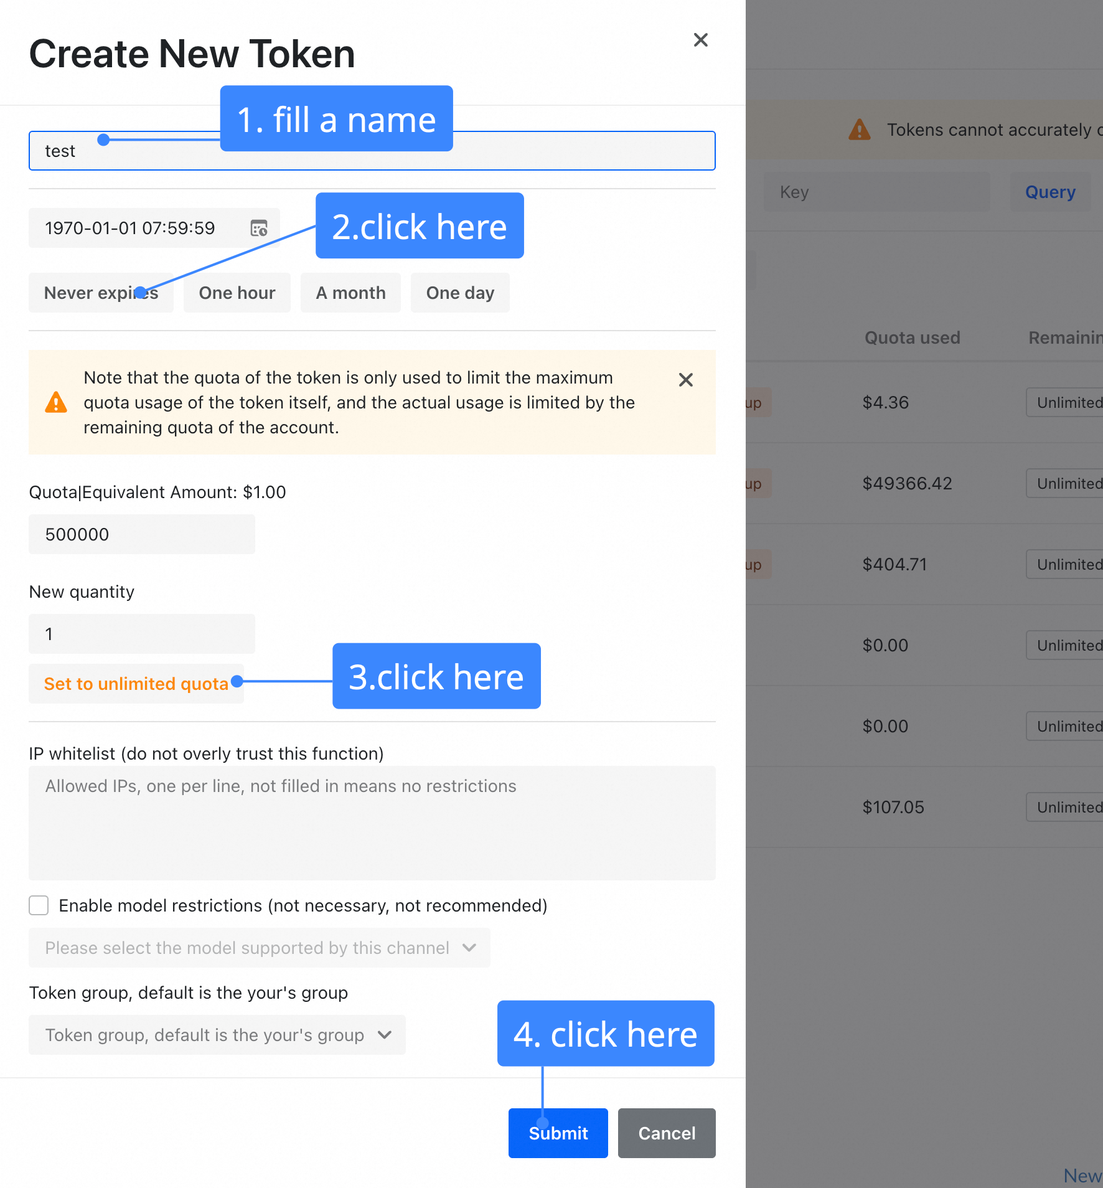This screenshot has width=1103, height=1188.
Task: Click the $107.05 quota used cell
Action: click(x=893, y=807)
